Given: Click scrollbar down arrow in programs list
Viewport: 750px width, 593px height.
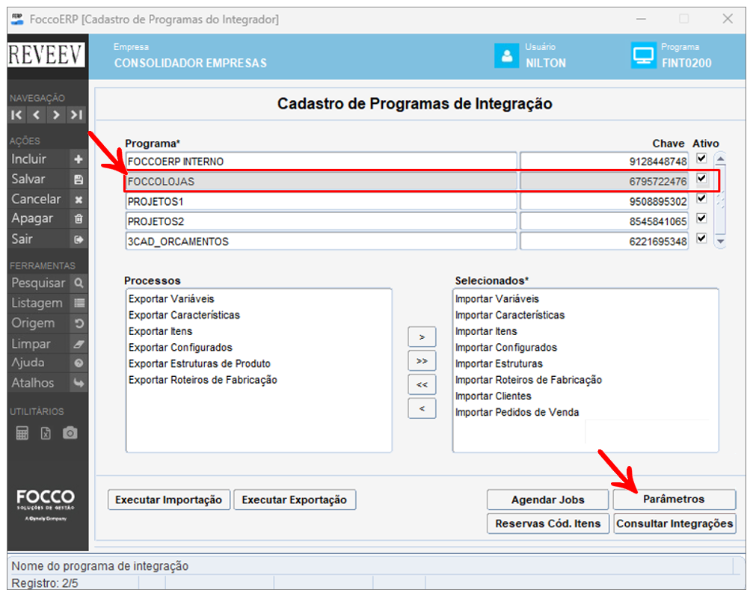Looking at the screenshot, I should tap(720, 242).
